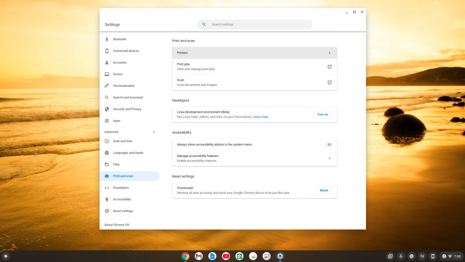Collapse the Advanced section in sidebar
Viewport: 465px width, 262px height.
(153, 132)
